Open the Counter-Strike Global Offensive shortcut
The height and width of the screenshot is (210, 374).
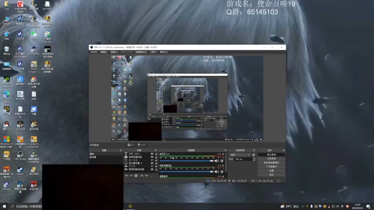coord(34,142)
